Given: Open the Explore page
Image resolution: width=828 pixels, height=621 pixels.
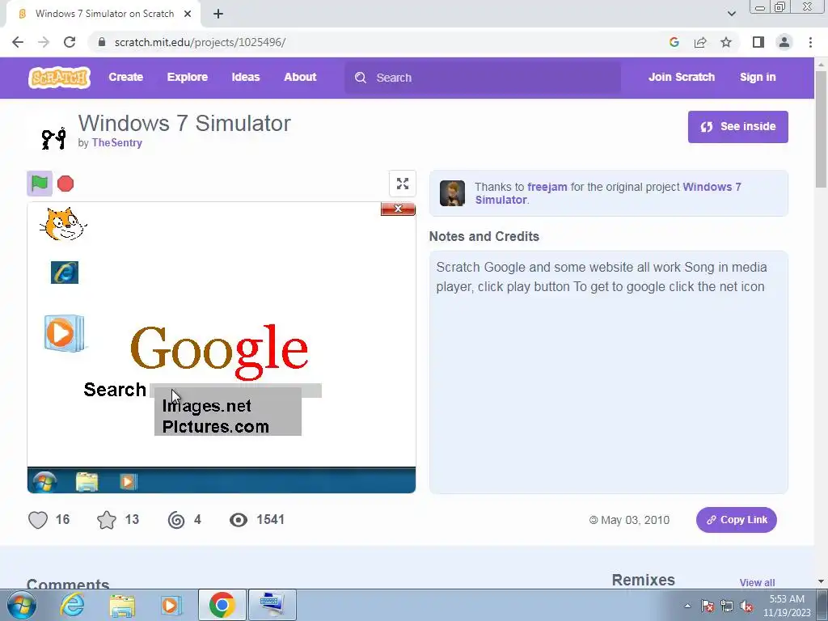Looking at the screenshot, I should coord(188,77).
